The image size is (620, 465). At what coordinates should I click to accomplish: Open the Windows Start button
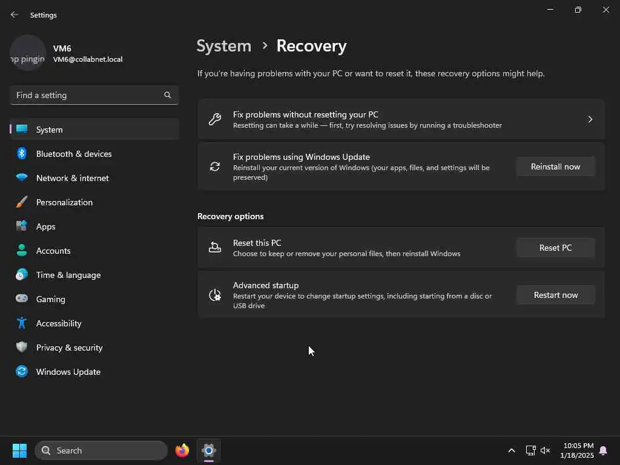pyautogui.click(x=19, y=450)
